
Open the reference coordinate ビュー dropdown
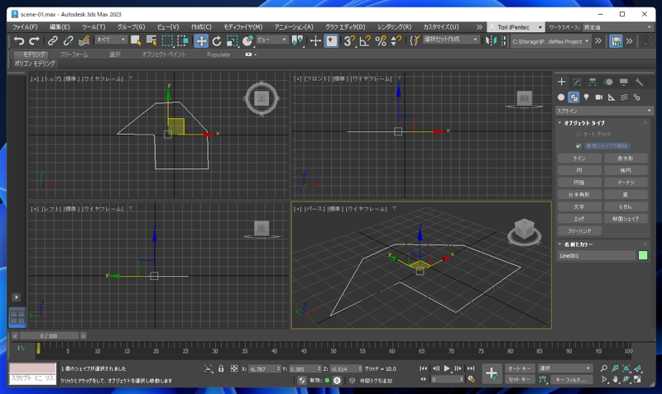272,40
